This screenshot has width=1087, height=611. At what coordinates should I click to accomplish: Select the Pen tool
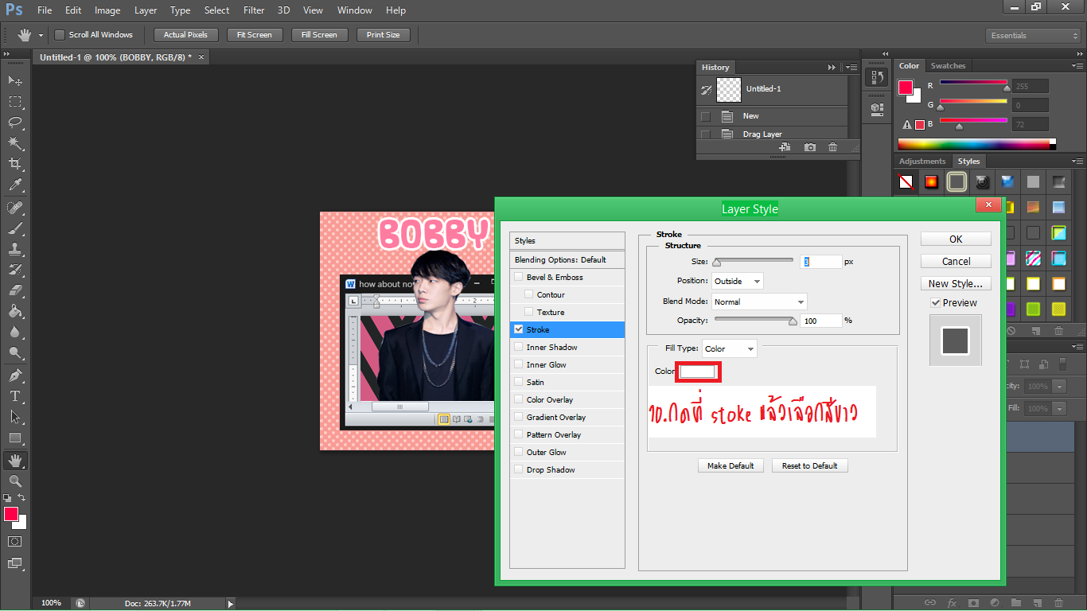(x=15, y=376)
